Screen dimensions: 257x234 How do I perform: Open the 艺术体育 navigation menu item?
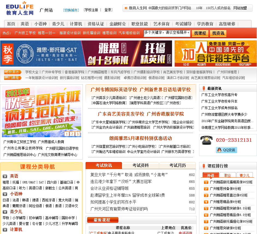(161, 24)
